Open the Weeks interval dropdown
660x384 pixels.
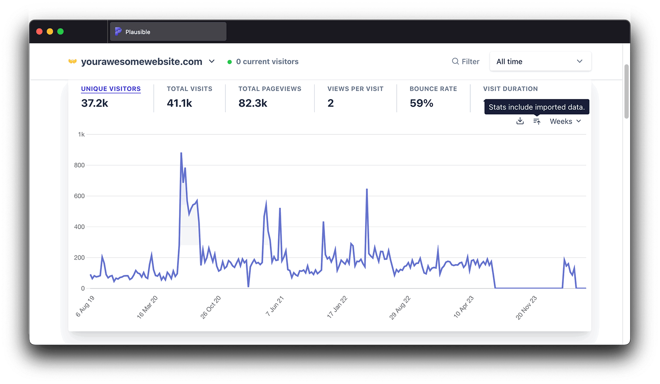tap(565, 121)
